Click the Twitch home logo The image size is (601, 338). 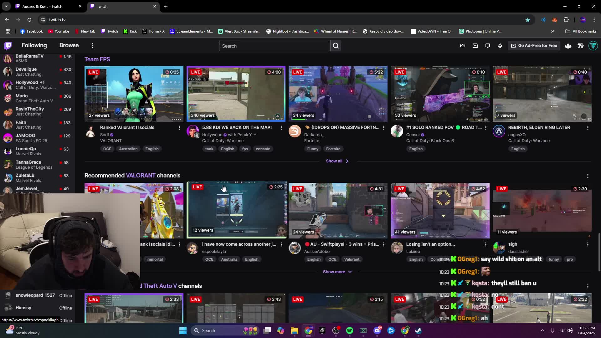click(x=8, y=46)
